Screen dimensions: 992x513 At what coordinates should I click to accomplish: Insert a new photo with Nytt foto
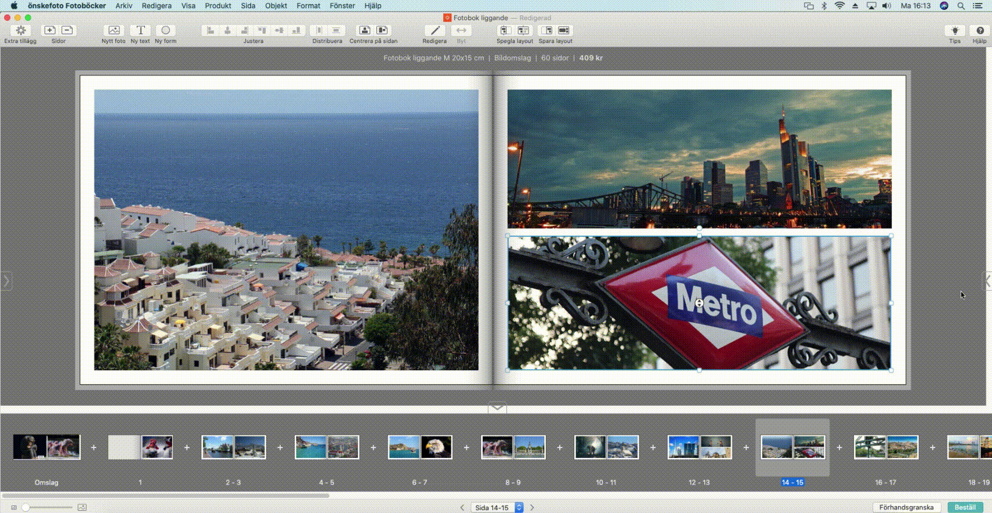pyautogui.click(x=114, y=30)
